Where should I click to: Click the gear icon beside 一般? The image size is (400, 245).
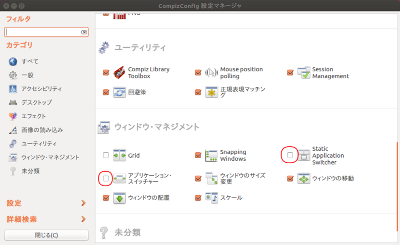[x=13, y=75]
